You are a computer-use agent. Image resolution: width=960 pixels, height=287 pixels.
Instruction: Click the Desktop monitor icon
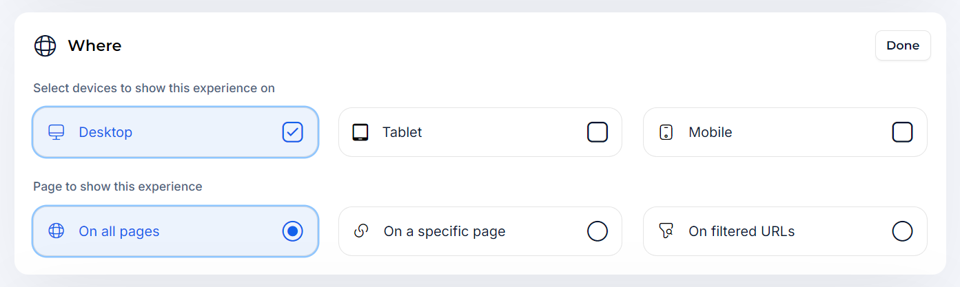click(x=57, y=132)
